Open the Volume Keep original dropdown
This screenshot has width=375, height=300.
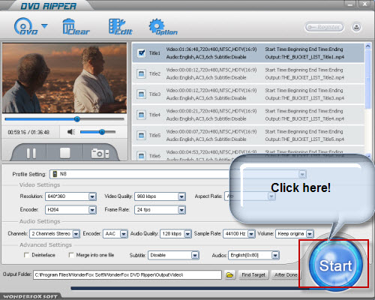click(x=310, y=234)
